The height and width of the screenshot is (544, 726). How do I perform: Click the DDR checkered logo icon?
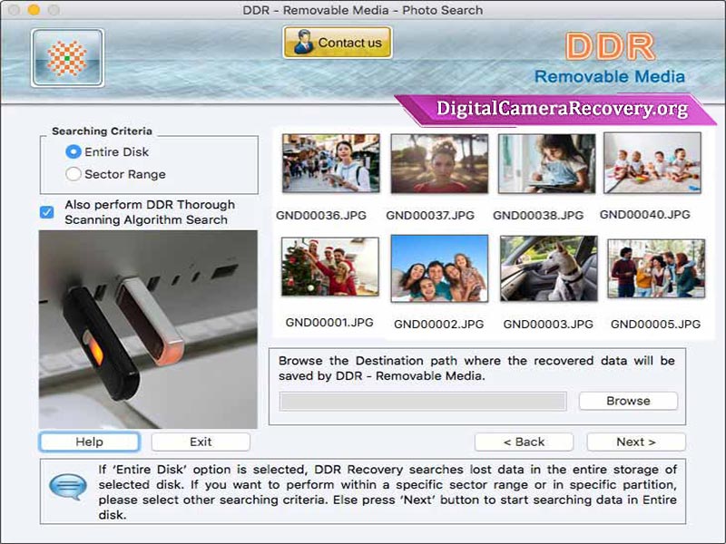coord(67,58)
